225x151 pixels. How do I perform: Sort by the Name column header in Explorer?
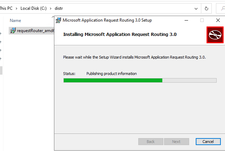click(15, 21)
